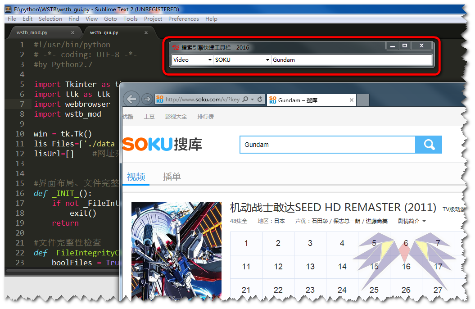Open the Preferences menu
This screenshot has height=309, width=475.
pyautogui.click(x=184, y=19)
